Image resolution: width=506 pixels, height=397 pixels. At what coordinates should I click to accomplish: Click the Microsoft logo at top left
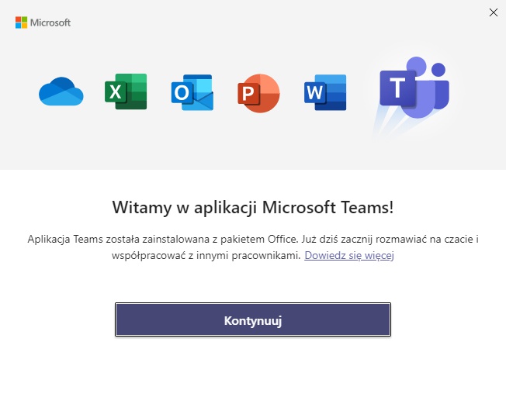(43, 22)
